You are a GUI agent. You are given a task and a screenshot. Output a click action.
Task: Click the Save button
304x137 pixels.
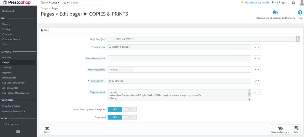pos(296,129)
